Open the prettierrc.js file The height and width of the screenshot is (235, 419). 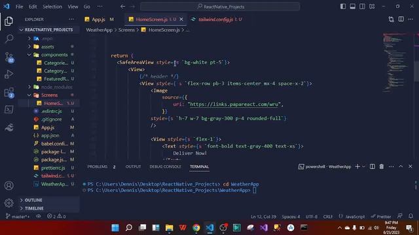(49, 168)
